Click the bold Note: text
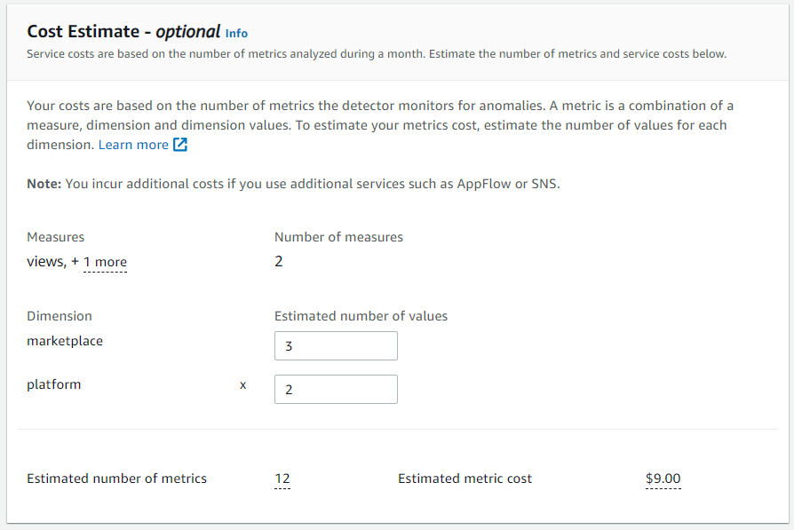The height and width of the screenshot is (530, 794). pos(44,184)
